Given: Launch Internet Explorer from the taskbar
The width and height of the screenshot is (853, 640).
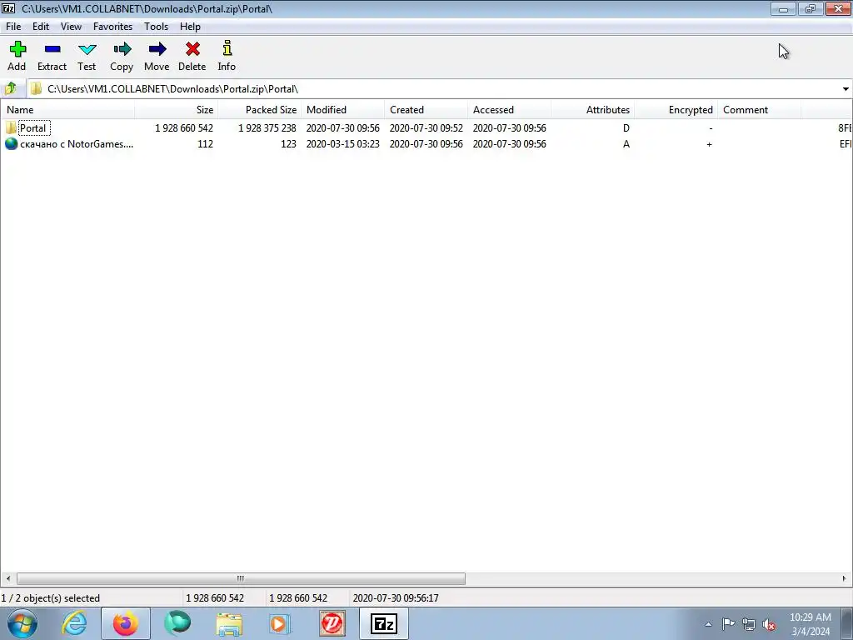Looking at the screenshot, I should [74, 623].
